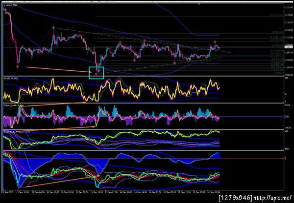Select the swing-low marker below the 15 Sep 07:00 dip
The height and width of the screenshot is (203, 294).
(175, 63)
